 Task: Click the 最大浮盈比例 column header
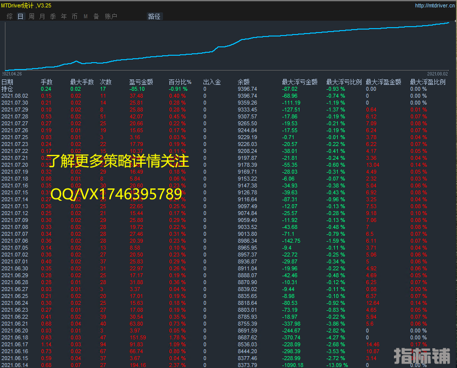pyautogui.click(x=427, y=82)
